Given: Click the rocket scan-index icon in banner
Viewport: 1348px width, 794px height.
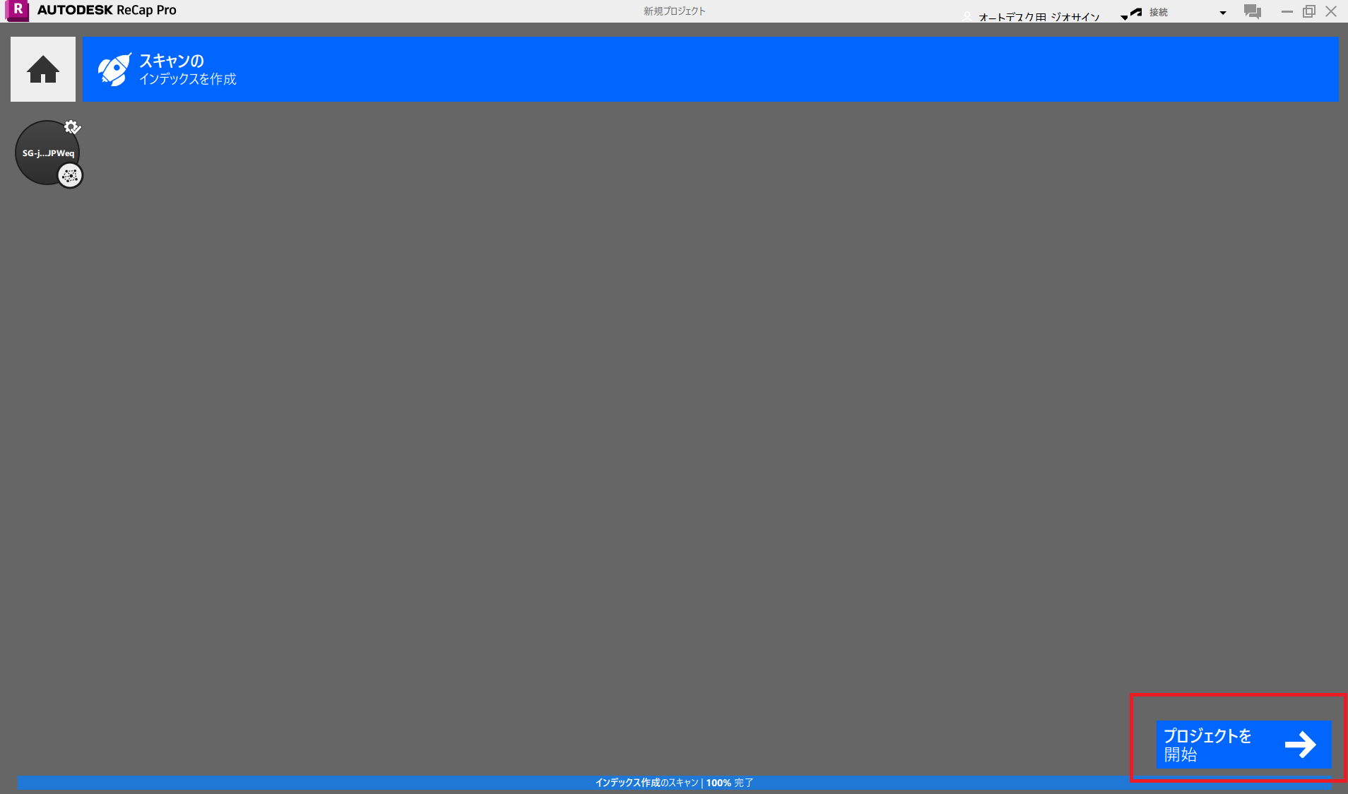Looking at the screenshot, I should 114,69.
